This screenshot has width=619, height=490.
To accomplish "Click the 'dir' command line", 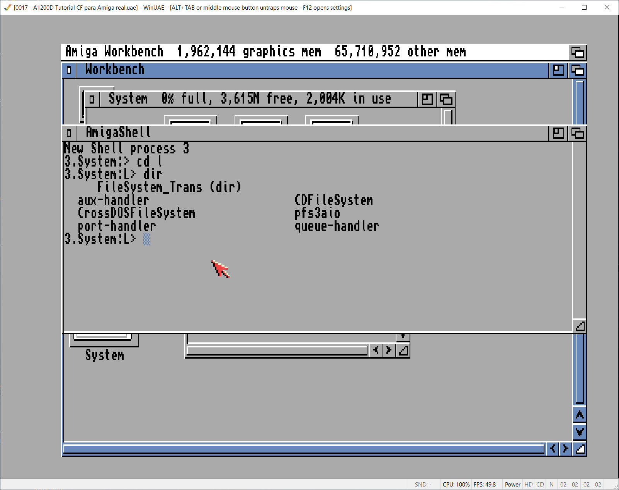I will [114, 174].
